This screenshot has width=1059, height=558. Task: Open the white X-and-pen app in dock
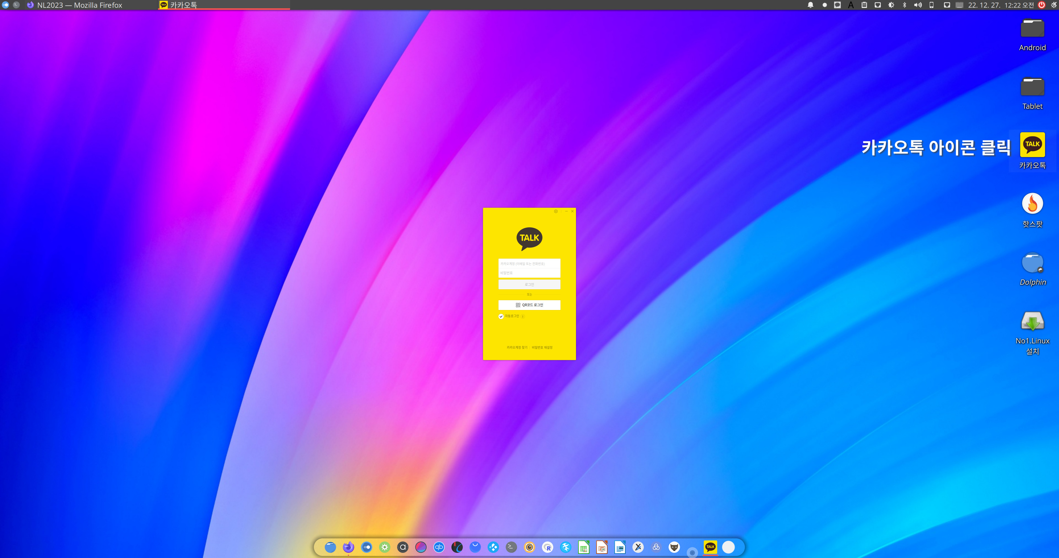pos(638,547)
